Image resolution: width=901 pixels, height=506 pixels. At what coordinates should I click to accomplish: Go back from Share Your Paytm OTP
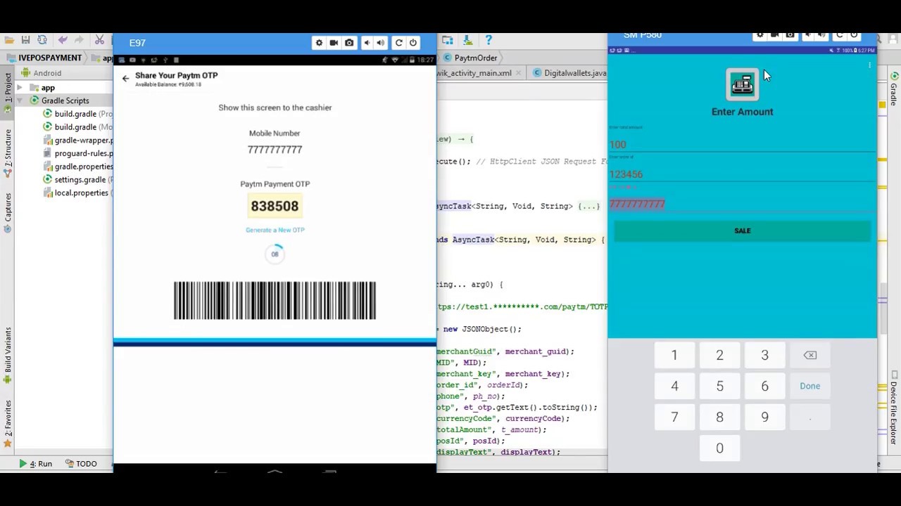point(125,79)
